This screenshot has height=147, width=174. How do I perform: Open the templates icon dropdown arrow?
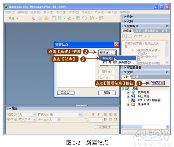tap(96, 18)
